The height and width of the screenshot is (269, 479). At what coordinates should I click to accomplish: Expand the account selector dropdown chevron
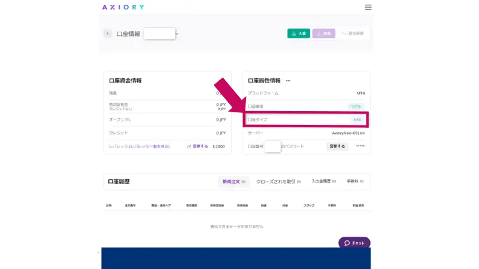click(177, 33)
